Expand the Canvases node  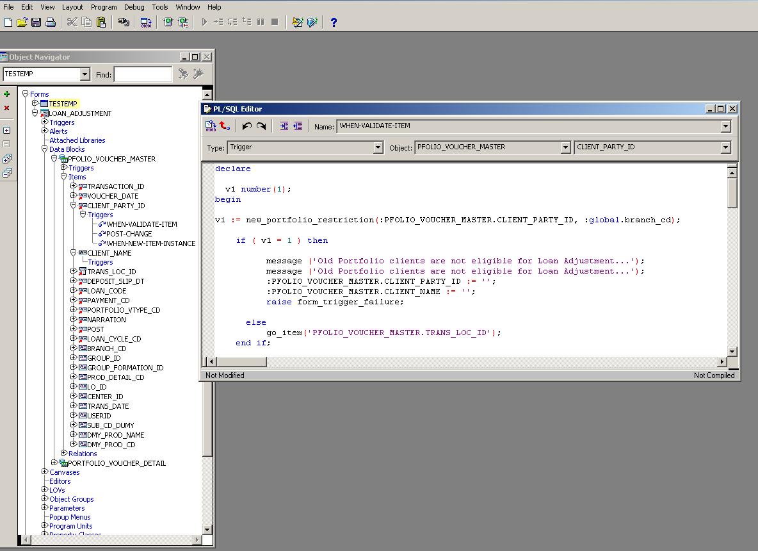pos(44,472)
